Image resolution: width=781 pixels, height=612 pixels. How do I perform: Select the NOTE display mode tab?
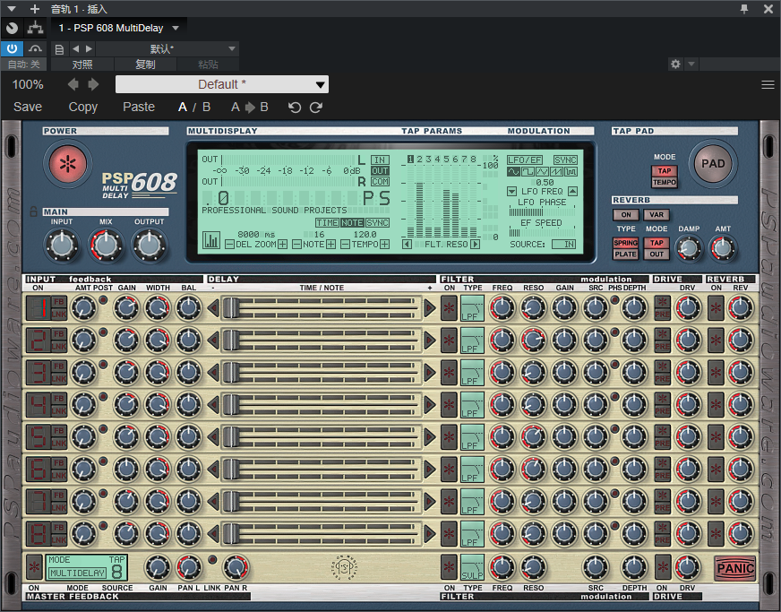352,223
